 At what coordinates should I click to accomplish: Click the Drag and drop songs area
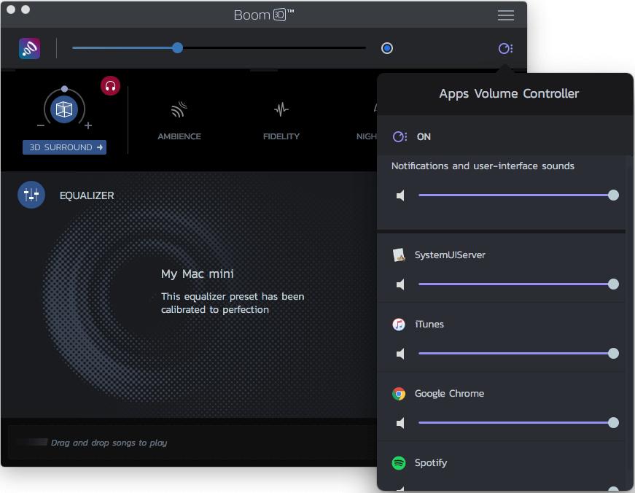pos(109,443)
